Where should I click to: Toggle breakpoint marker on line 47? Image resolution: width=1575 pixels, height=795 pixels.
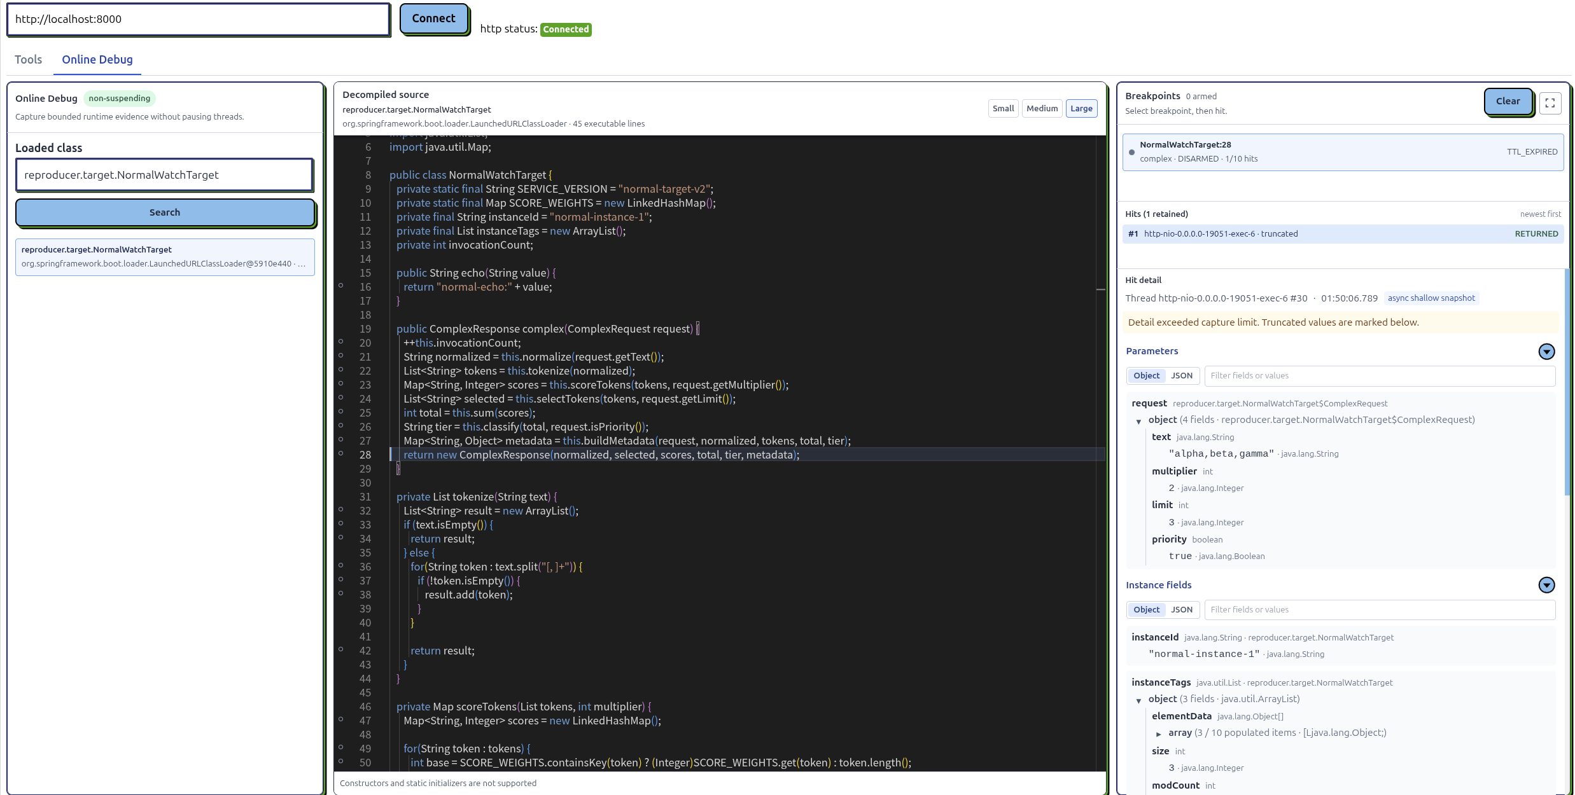click(x=341, y=719)
